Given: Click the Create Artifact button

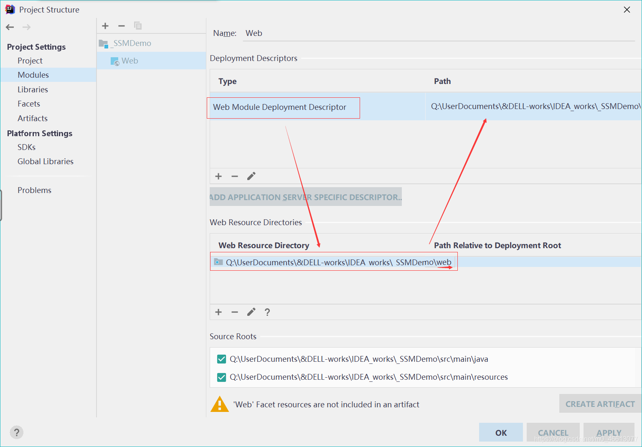Looking at the screenshot, I should click(x=600, y=404).
